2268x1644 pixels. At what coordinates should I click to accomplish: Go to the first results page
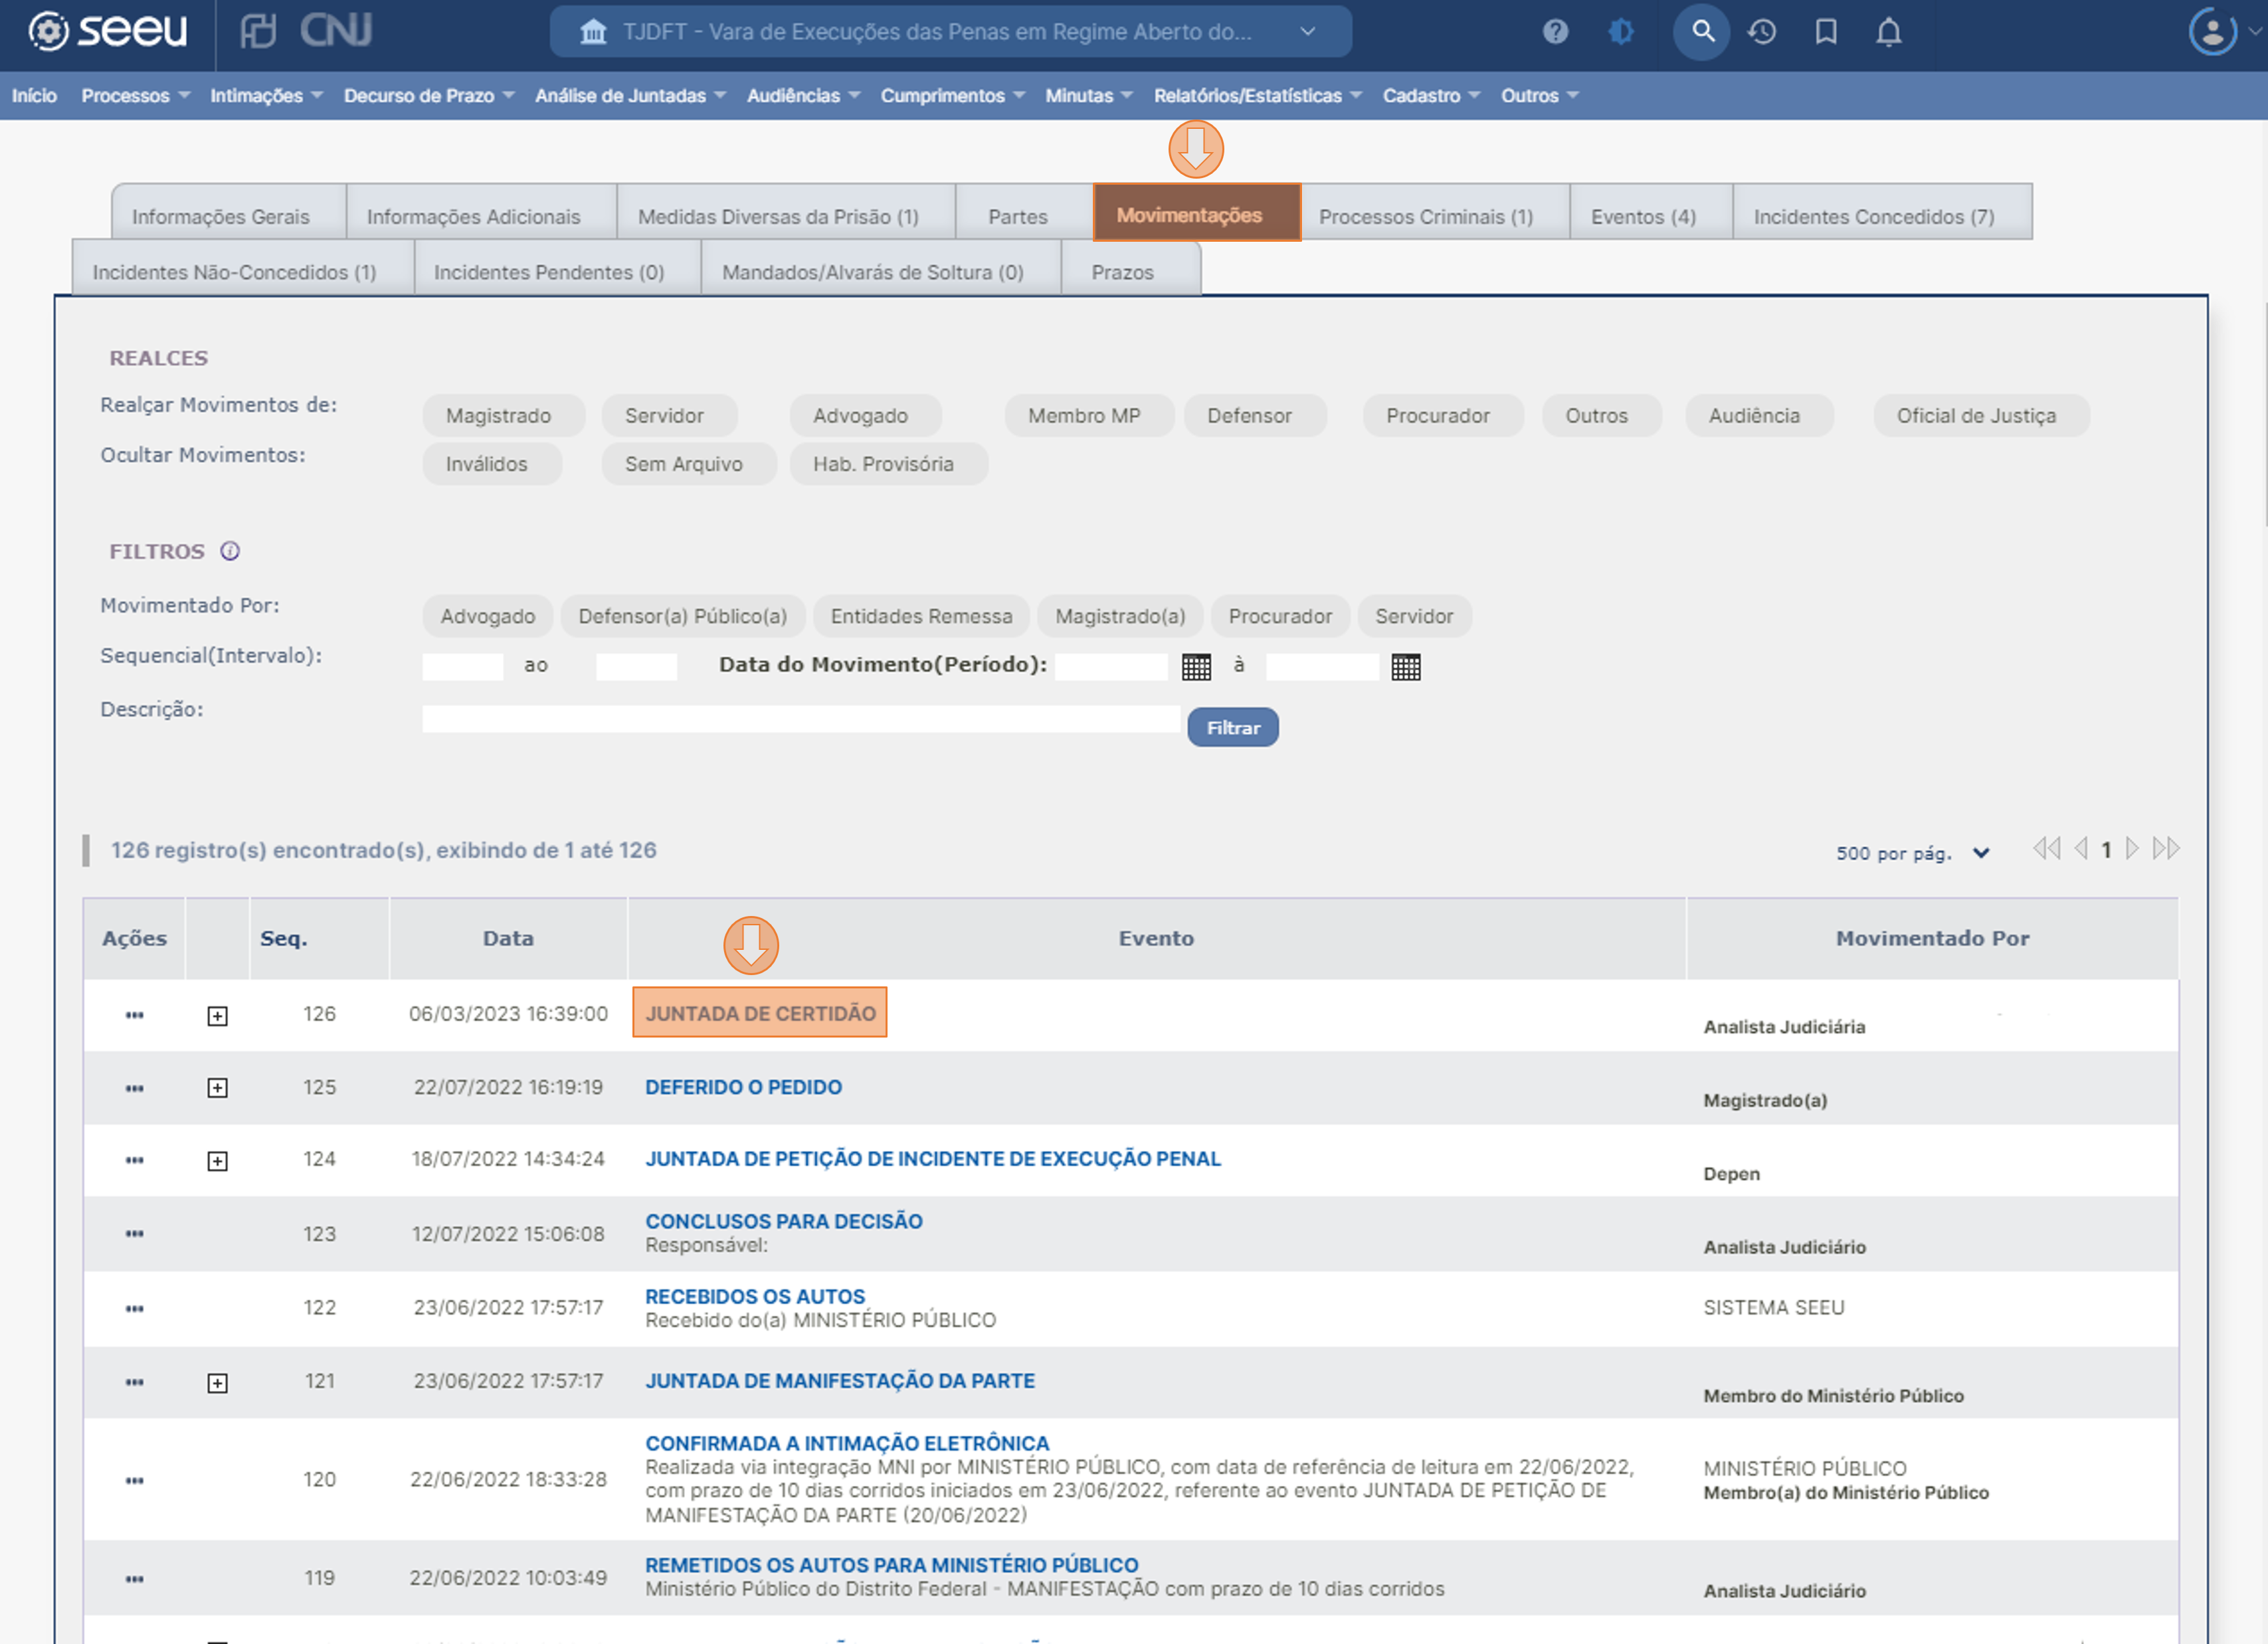(2047, 849)
